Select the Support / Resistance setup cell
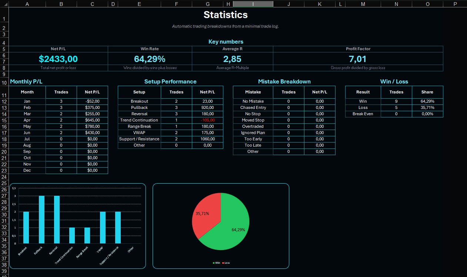Screen dimensions: 467x277 (x=139, y=139)
